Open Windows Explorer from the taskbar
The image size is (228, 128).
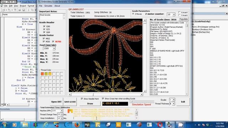tap(25, 125)
